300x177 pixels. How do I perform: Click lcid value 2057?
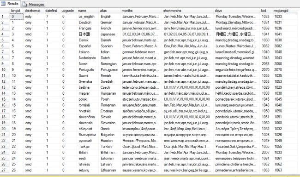265,153
